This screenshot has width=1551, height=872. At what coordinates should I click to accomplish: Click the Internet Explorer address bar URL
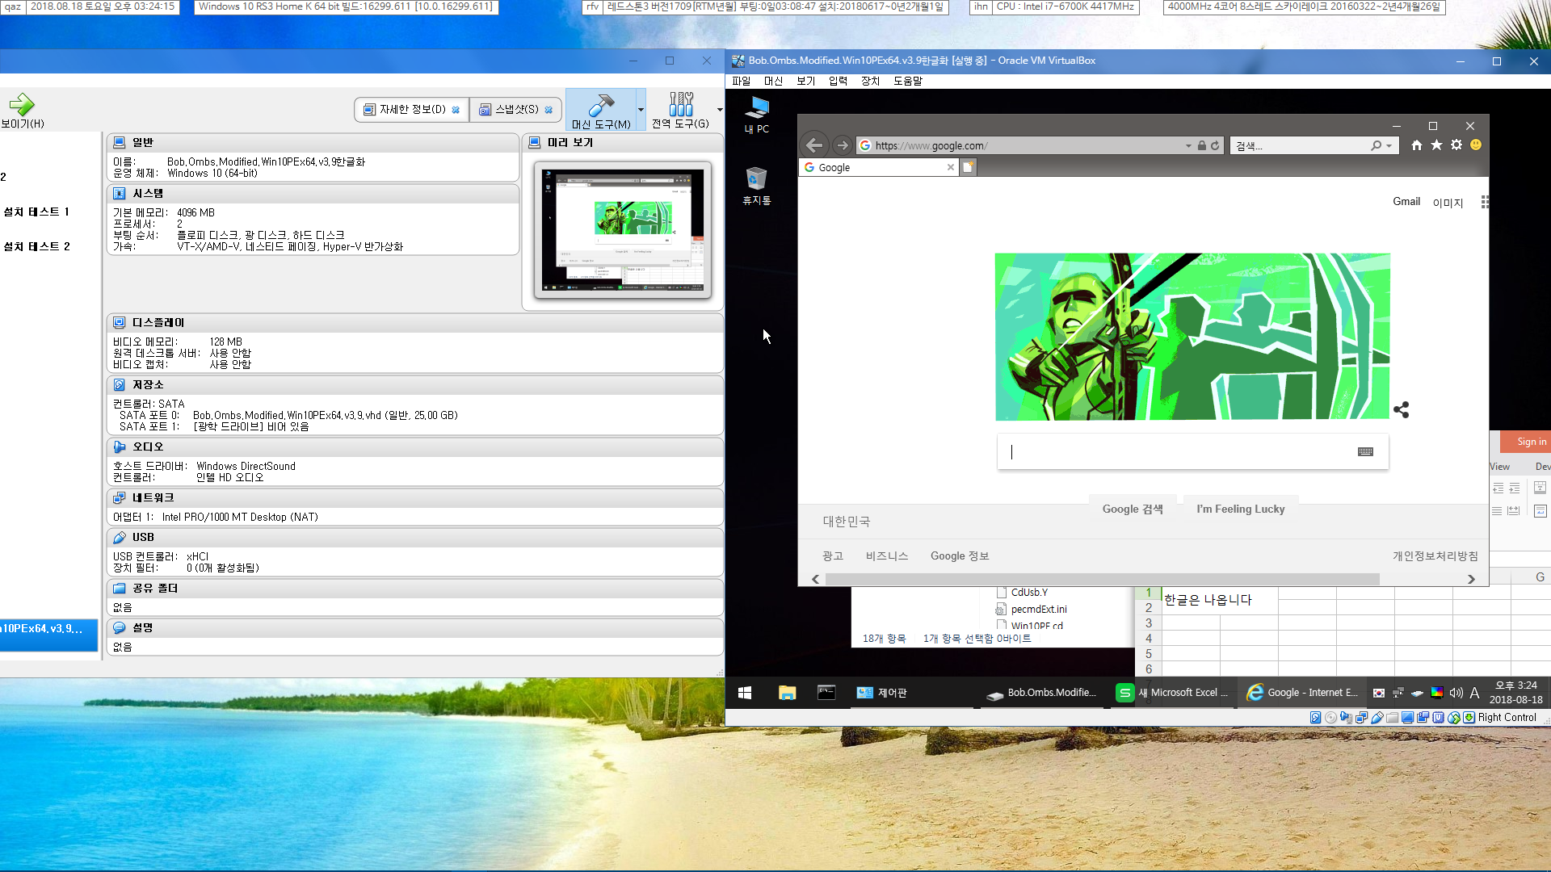[931, 145]
